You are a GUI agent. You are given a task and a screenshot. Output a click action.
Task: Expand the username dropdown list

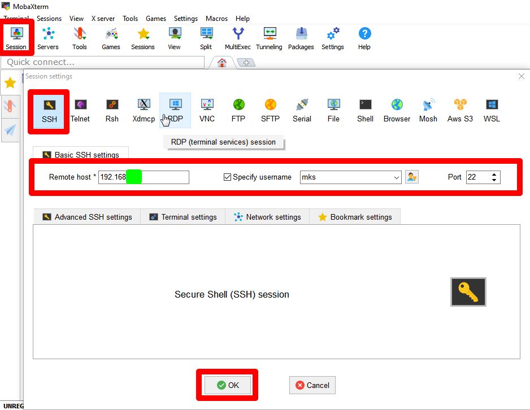[397, 177]
